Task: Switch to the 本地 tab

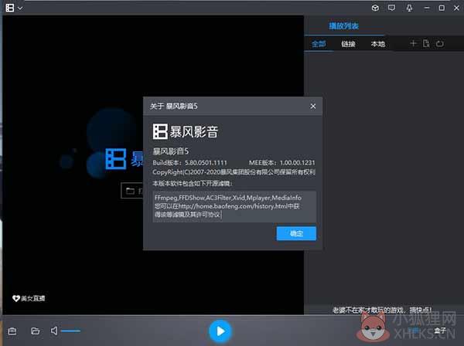Action: pos(378,44)
